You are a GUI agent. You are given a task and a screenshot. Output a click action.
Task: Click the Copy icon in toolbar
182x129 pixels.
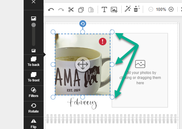pyautogui.click(x=81, y=10)
